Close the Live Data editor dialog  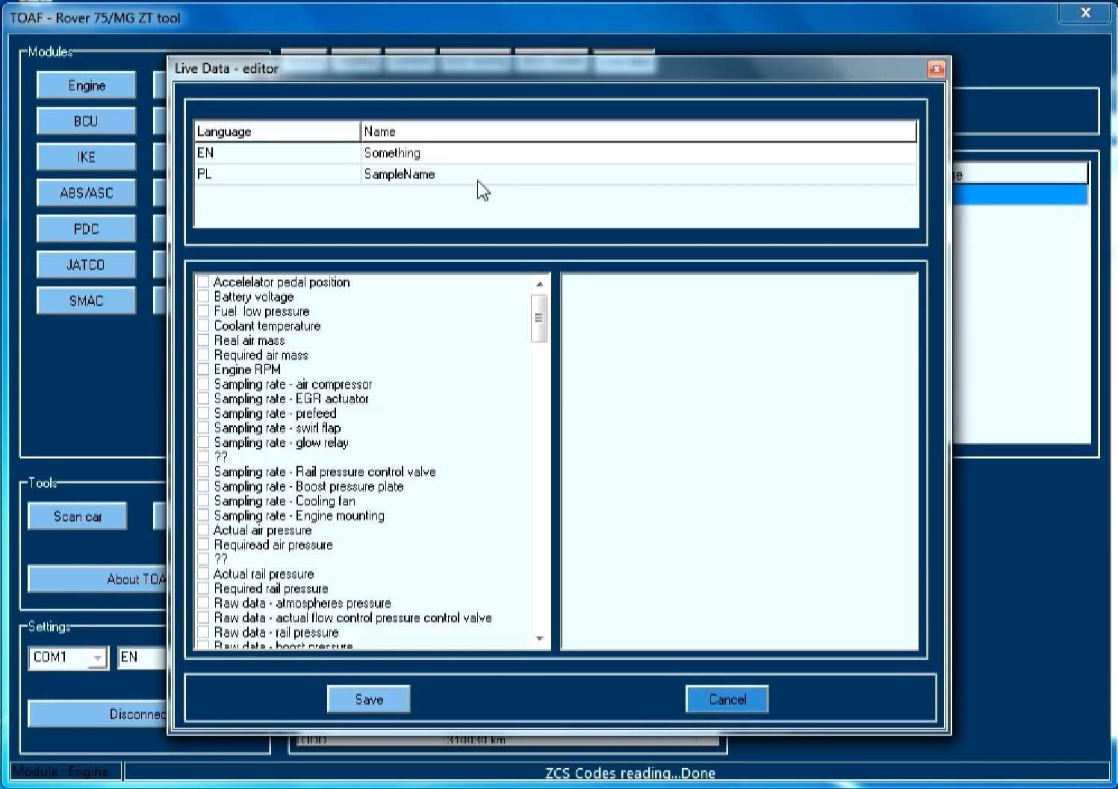(x=936, y=69)
